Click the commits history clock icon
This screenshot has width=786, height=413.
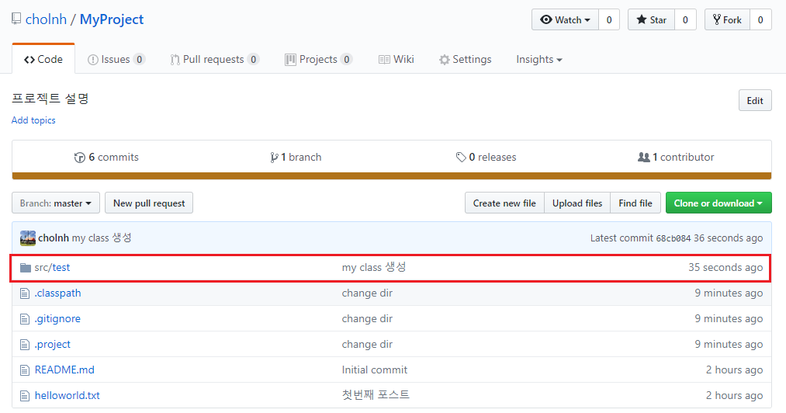click(80, 158)
